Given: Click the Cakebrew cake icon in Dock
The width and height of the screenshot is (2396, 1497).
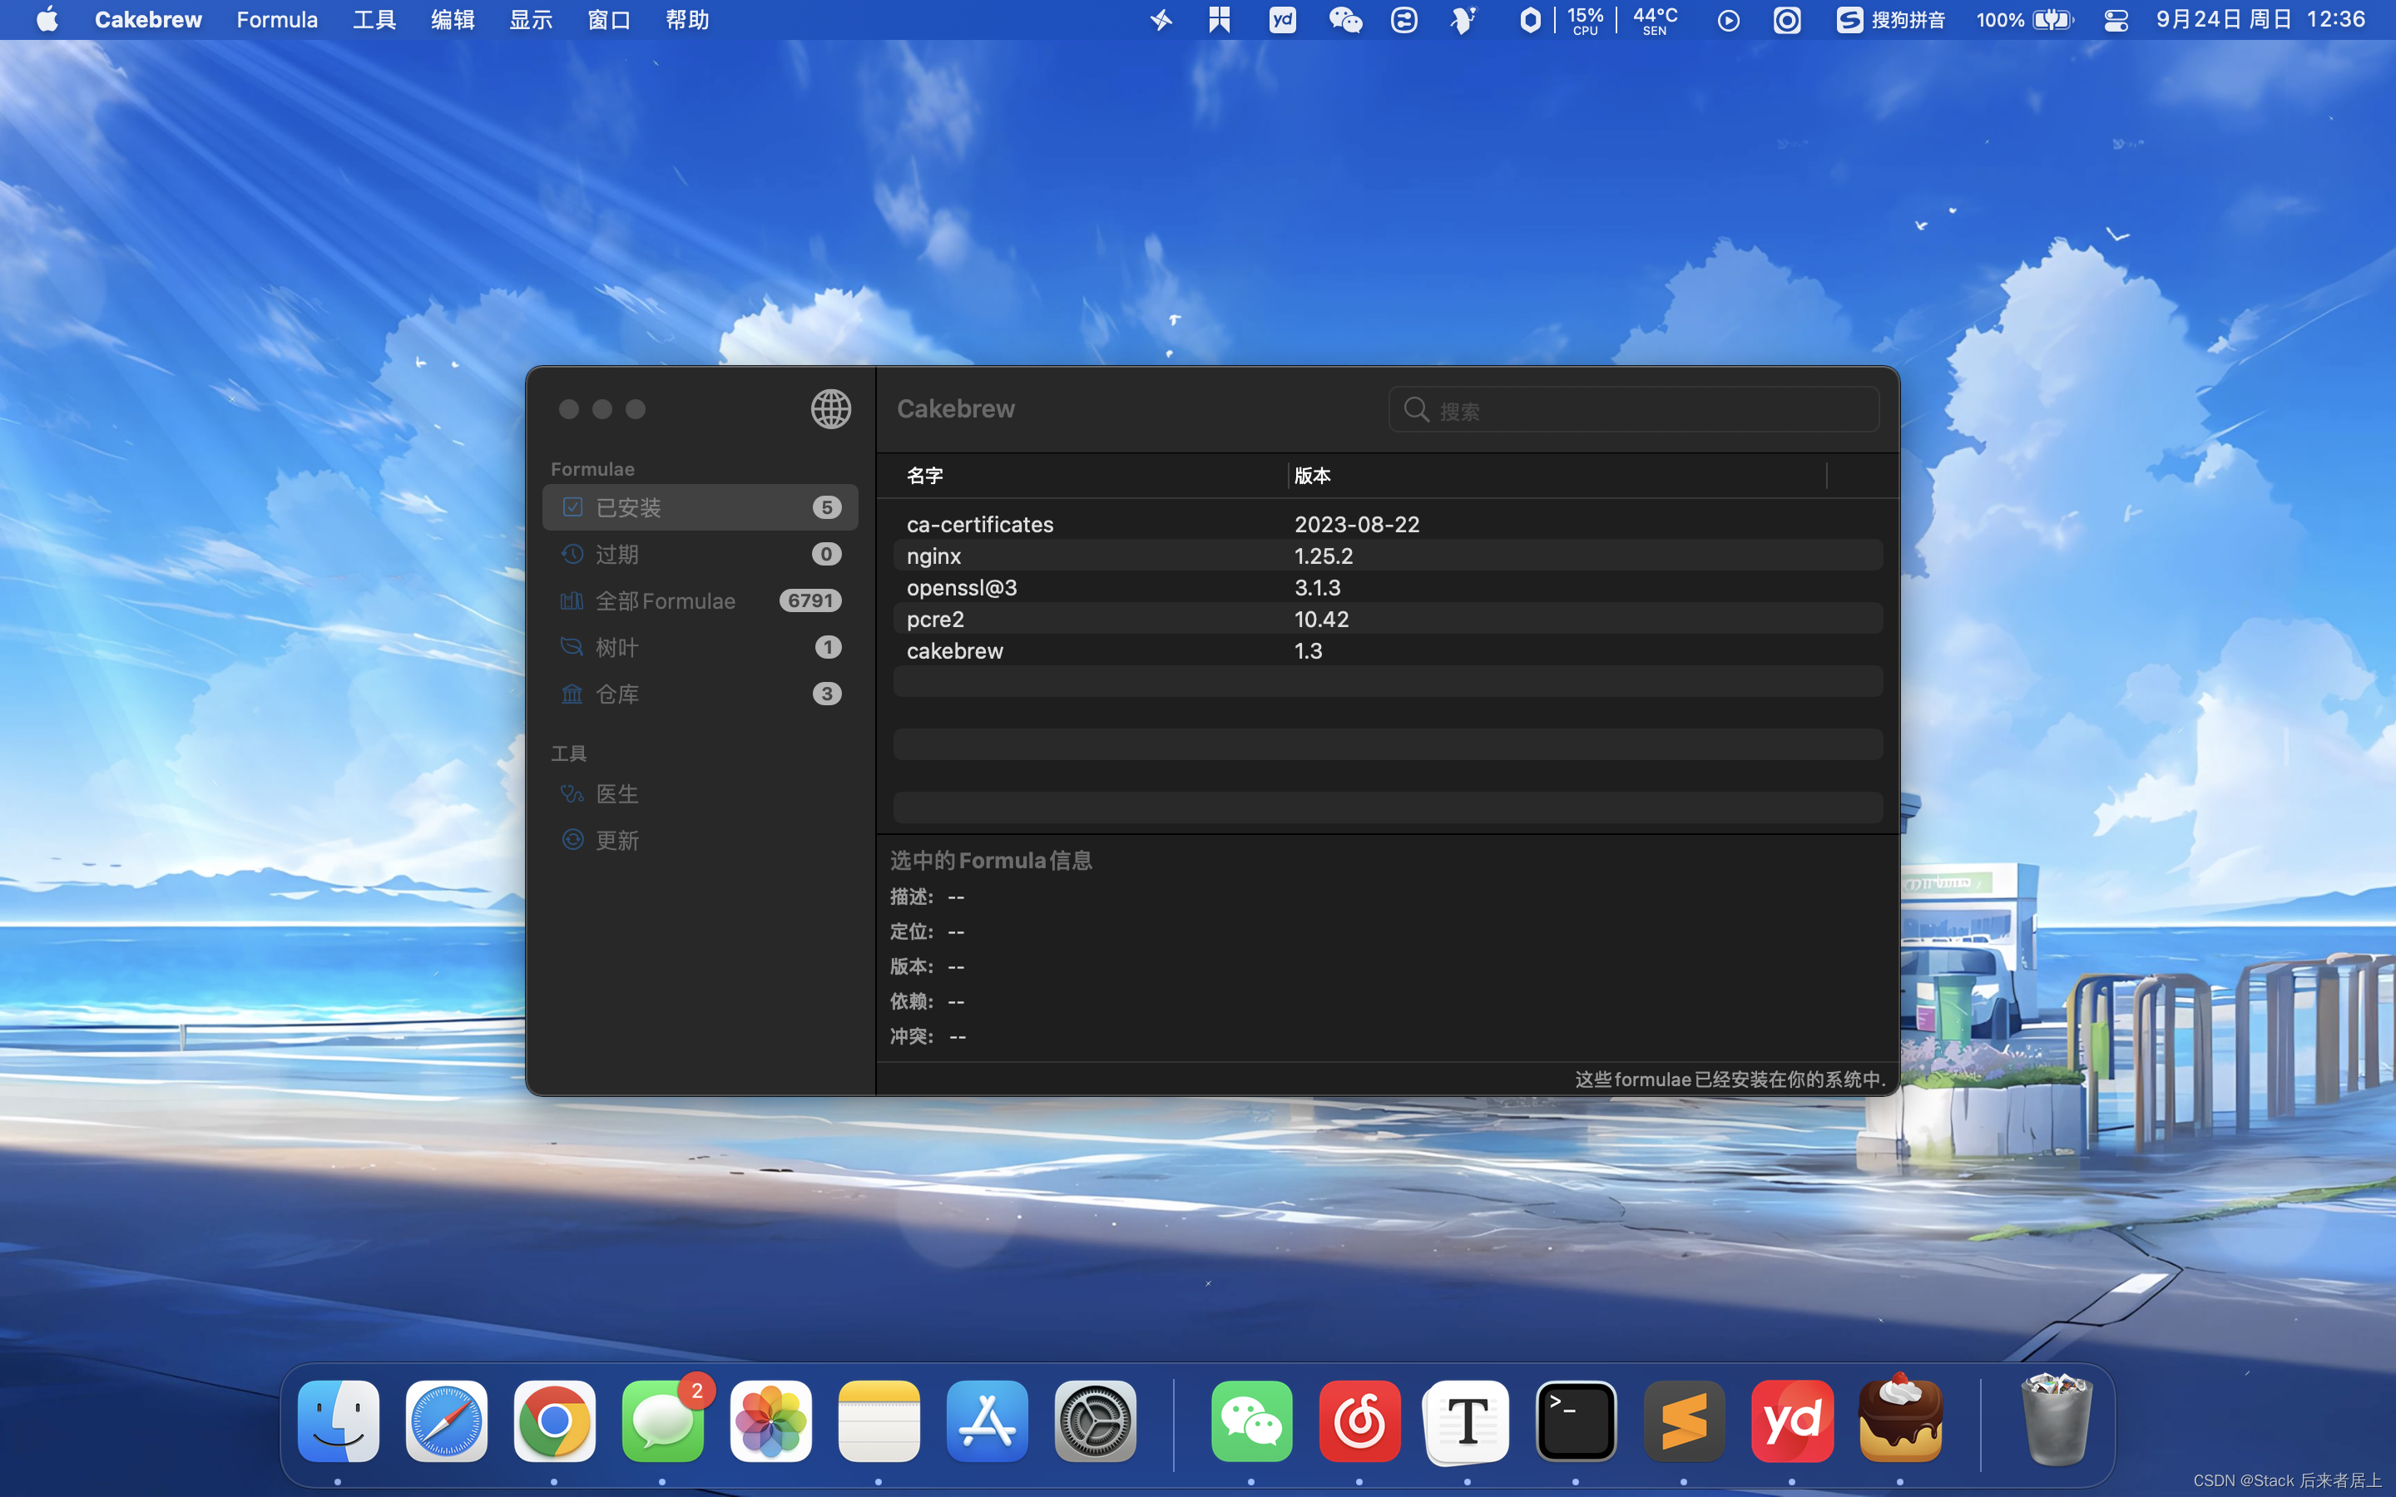Looking at the screenshot, I should pos(1900,1418).
